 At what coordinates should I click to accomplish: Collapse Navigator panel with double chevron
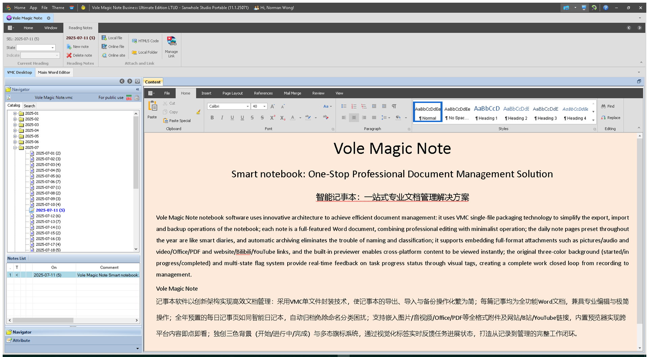138,90
